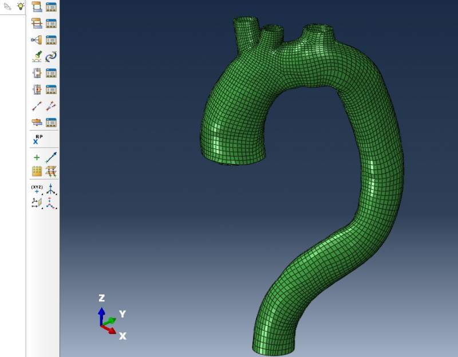Open the Constraint Manager
Image resolution: width=458 pixels, height=357 pixels.
click(x=51, y=40)
